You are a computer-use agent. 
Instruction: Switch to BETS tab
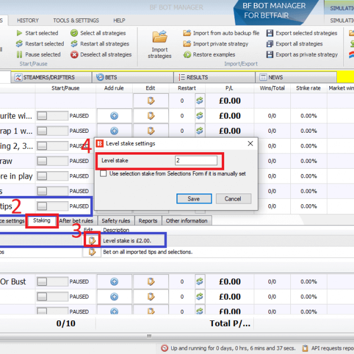pyautogui.click(x=133, y=77)
